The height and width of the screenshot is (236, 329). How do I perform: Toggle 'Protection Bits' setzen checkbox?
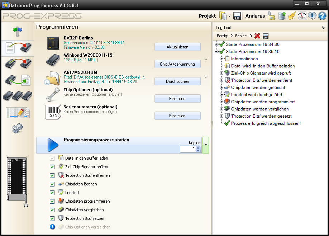point(52,218)
